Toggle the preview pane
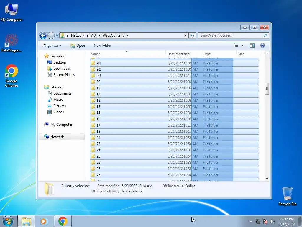The height and width of the screenshot is (227, 302). pyautogui.click(x=252, y=46)
